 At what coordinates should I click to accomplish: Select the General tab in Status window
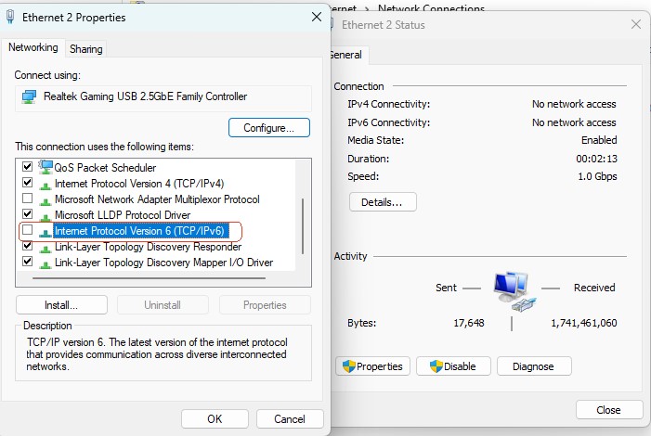[345, 56]
